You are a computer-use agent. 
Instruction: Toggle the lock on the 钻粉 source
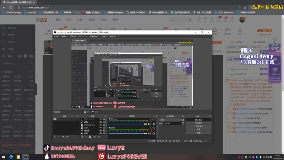point(104,133)
